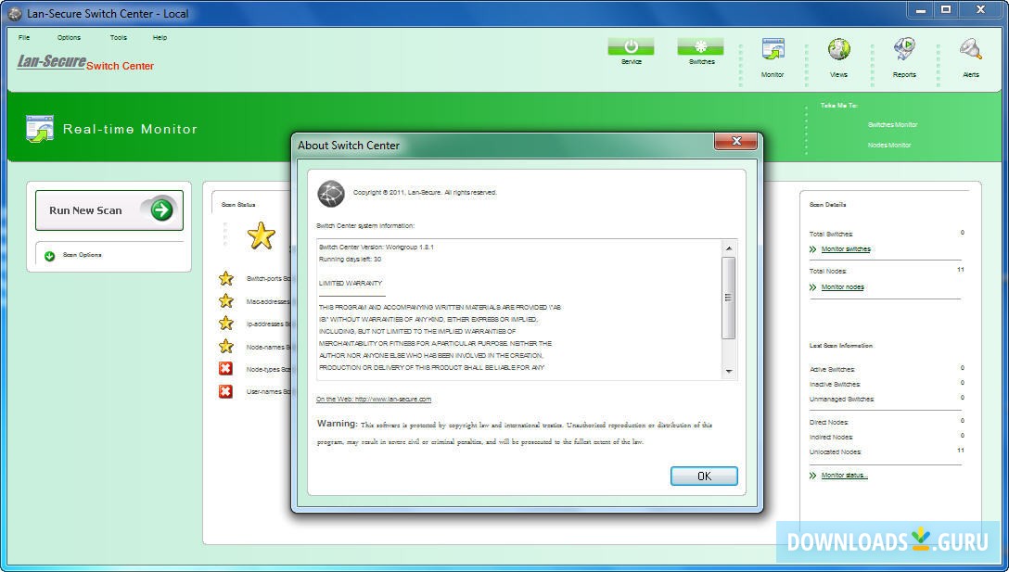Click the scroll up arrow in warranty text
Image resolution: width=1009 pixels, height=572 pixels.
tap(728, 248)
